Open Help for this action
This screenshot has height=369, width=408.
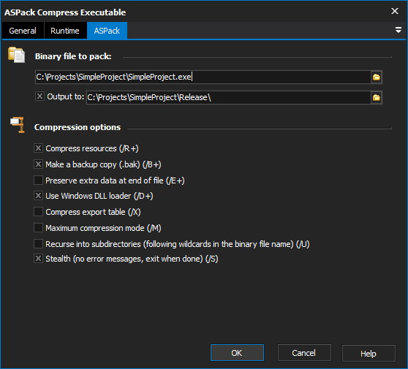(369, 354)
